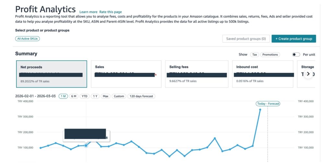Click the left axis TRY 100,000 label
This screenshot has height=166, width=332.
point(25,148)
